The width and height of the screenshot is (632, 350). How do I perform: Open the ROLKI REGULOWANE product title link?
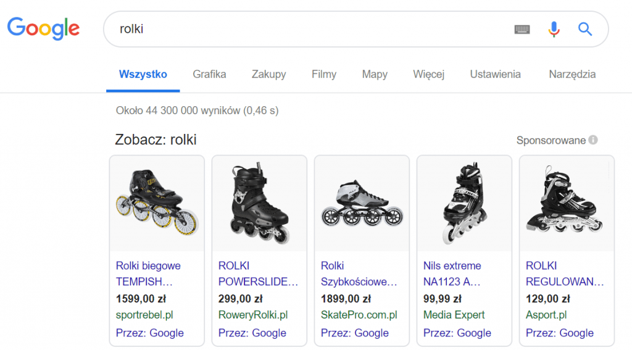coord(564,273)
